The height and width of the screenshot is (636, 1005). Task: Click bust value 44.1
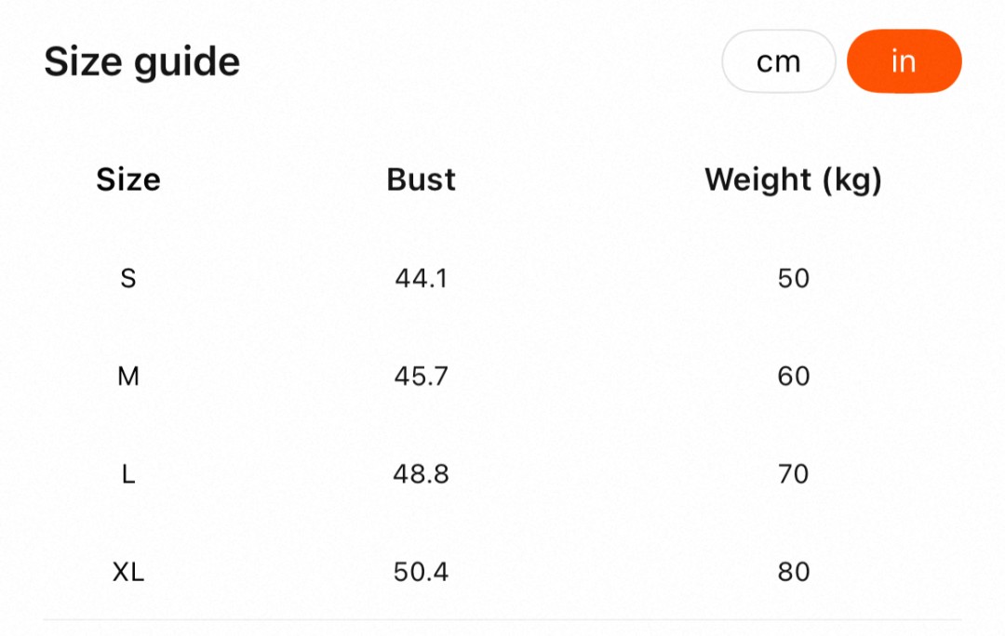422,278
